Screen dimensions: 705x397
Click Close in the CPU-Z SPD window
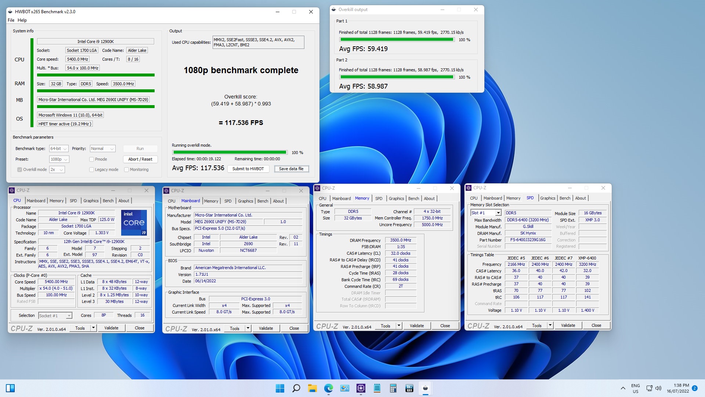(596, 325)
